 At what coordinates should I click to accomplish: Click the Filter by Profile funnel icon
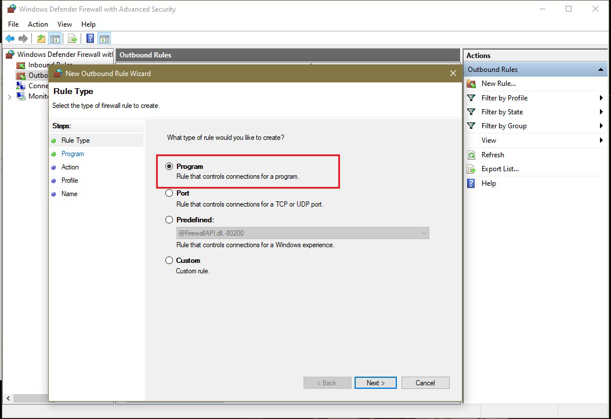pos(471,98)
